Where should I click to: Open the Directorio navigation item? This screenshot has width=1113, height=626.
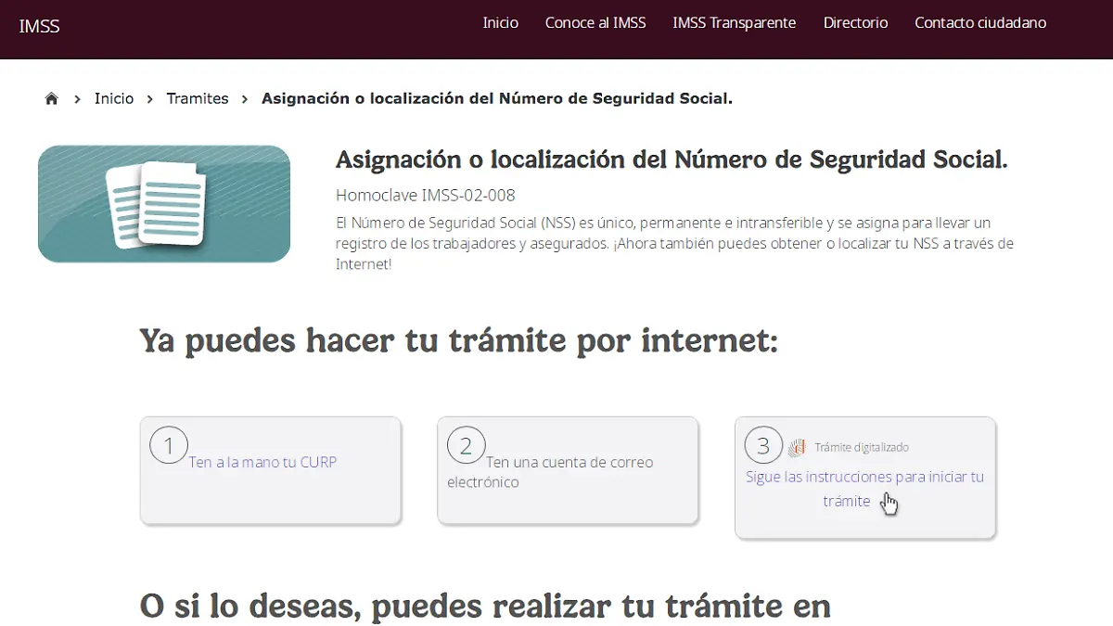[855, 22]
